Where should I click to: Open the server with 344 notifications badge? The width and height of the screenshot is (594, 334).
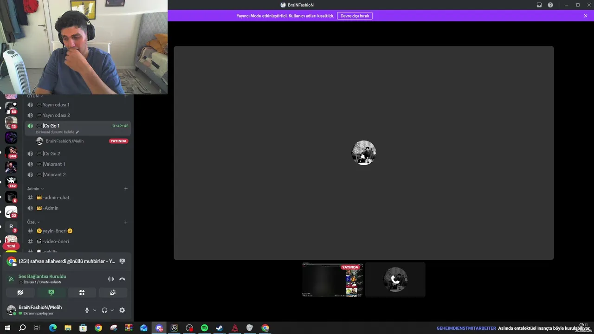tap(11, 152)
